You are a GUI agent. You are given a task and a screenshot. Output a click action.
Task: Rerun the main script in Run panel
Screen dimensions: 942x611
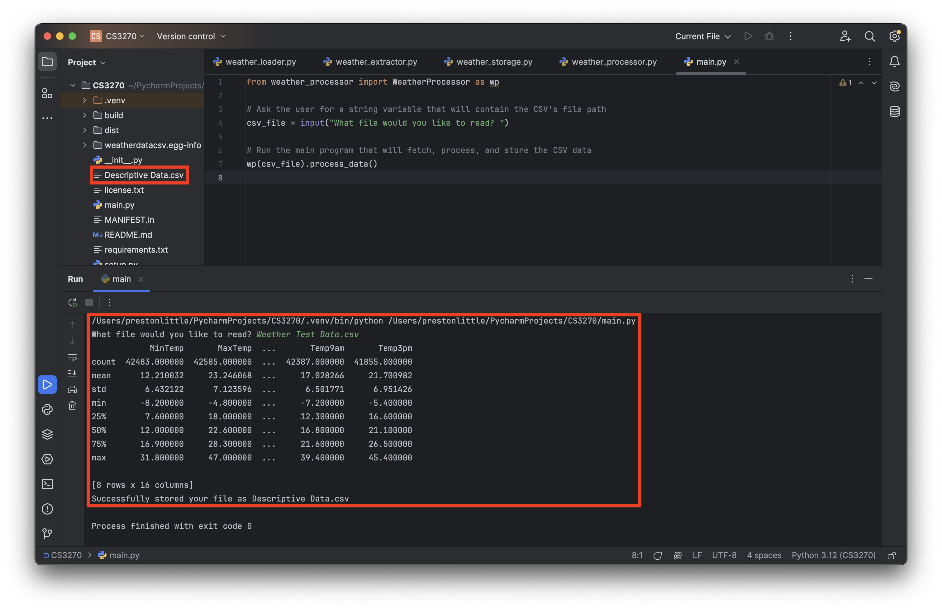point(73,302)
